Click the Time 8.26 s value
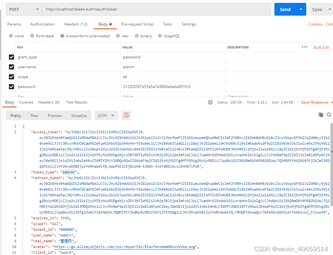The image size is (333, 255). pos(262,102)
